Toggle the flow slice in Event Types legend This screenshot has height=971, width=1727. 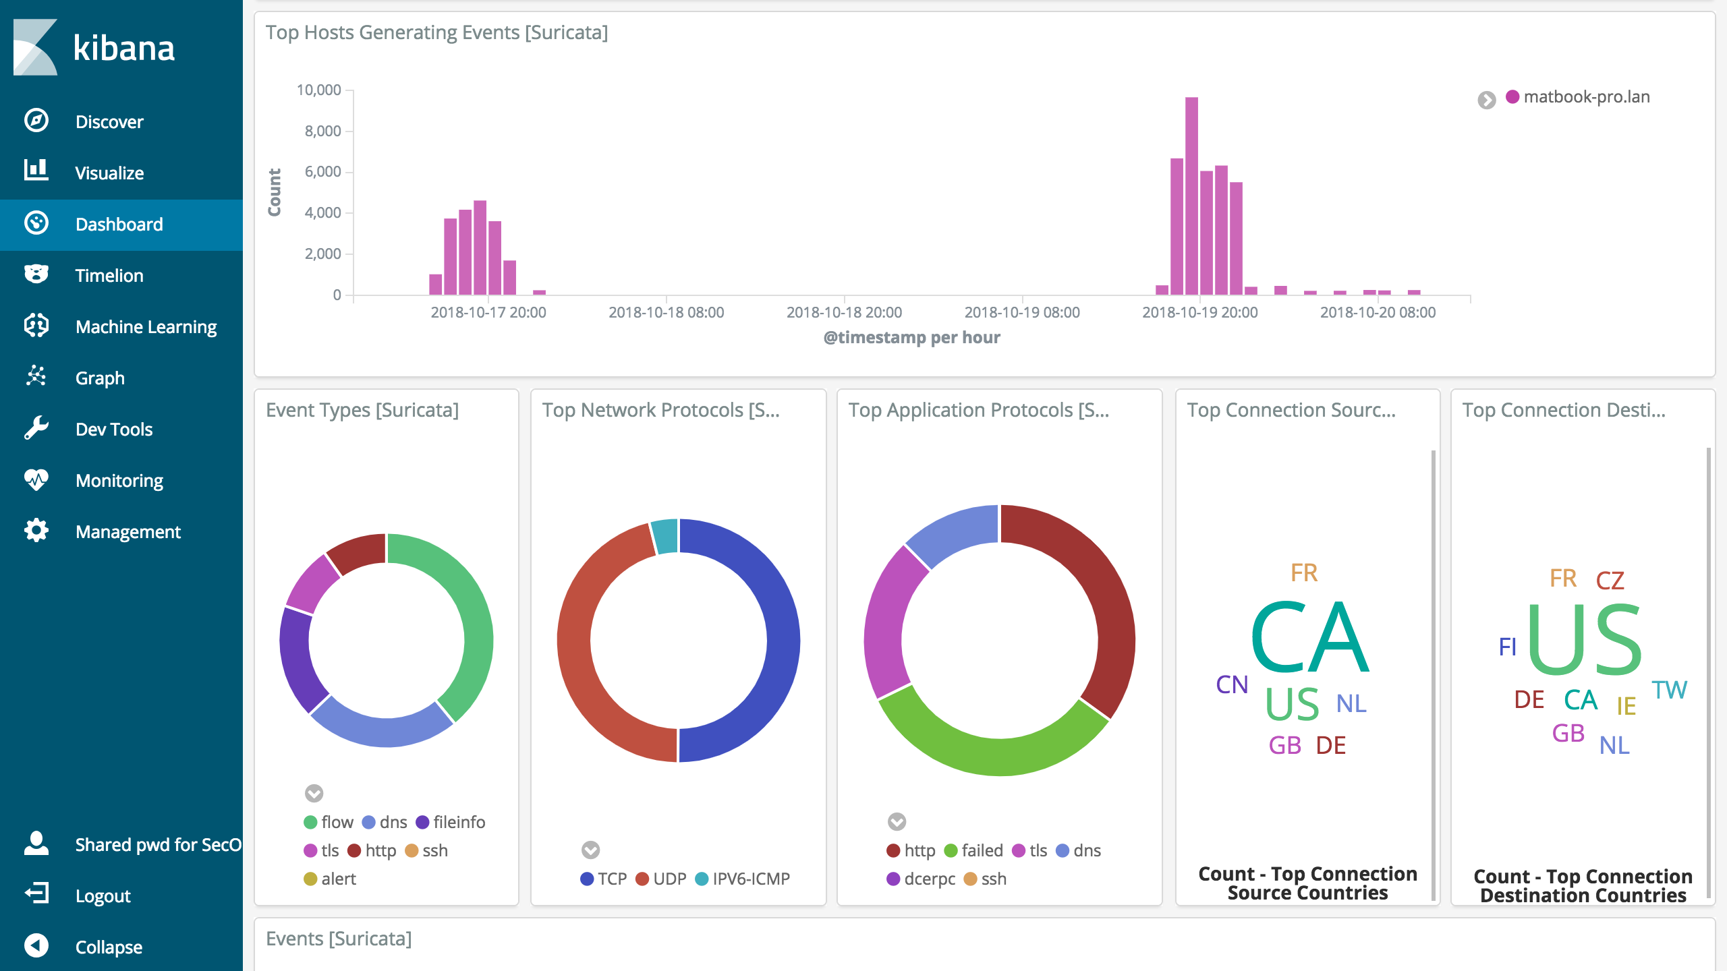[x=337, y=821]
